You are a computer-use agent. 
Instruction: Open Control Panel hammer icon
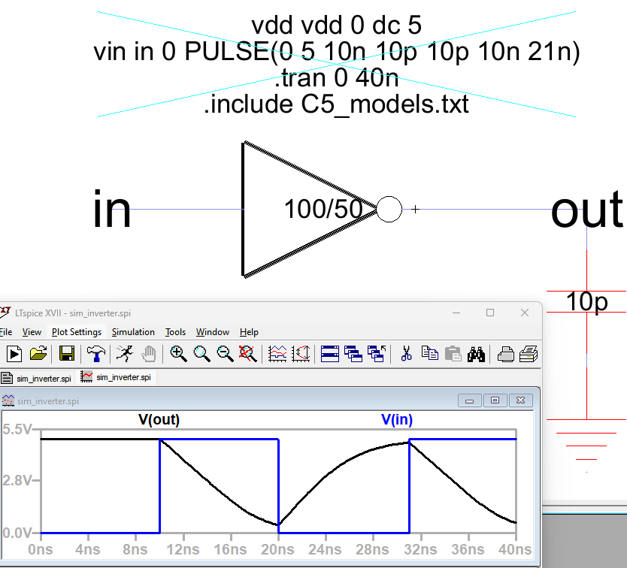pos(95,353)
